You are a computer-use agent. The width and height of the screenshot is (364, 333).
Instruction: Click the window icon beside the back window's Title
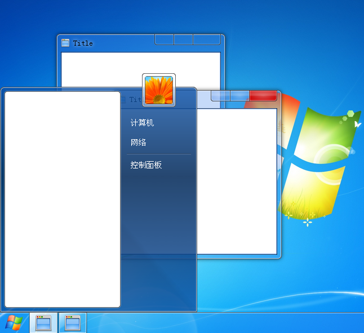pyautogui.click(x=65, y=43)
